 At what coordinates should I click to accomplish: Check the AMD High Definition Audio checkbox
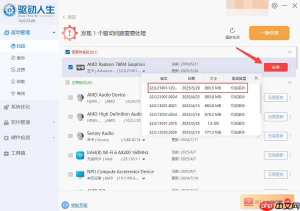[70, 116]
